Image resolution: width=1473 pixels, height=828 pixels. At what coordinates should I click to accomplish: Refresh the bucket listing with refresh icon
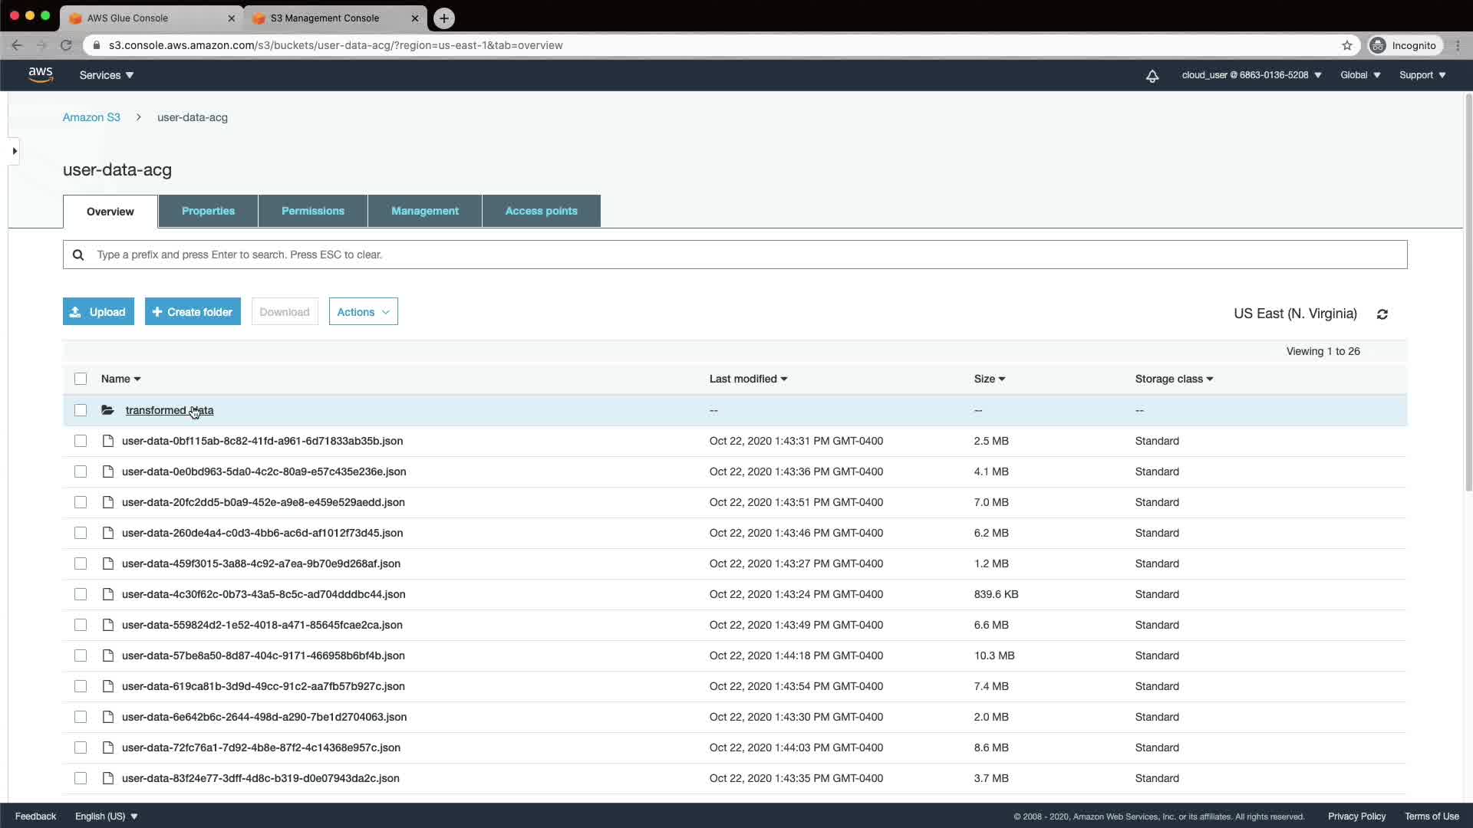coord(1382,314)
